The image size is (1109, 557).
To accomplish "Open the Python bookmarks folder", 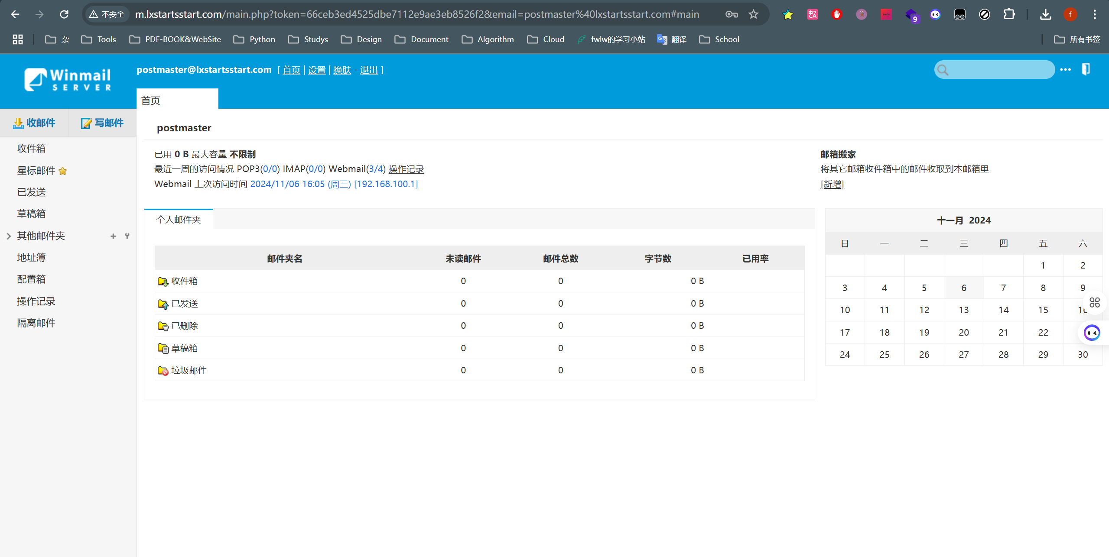I will click(254, 39).
